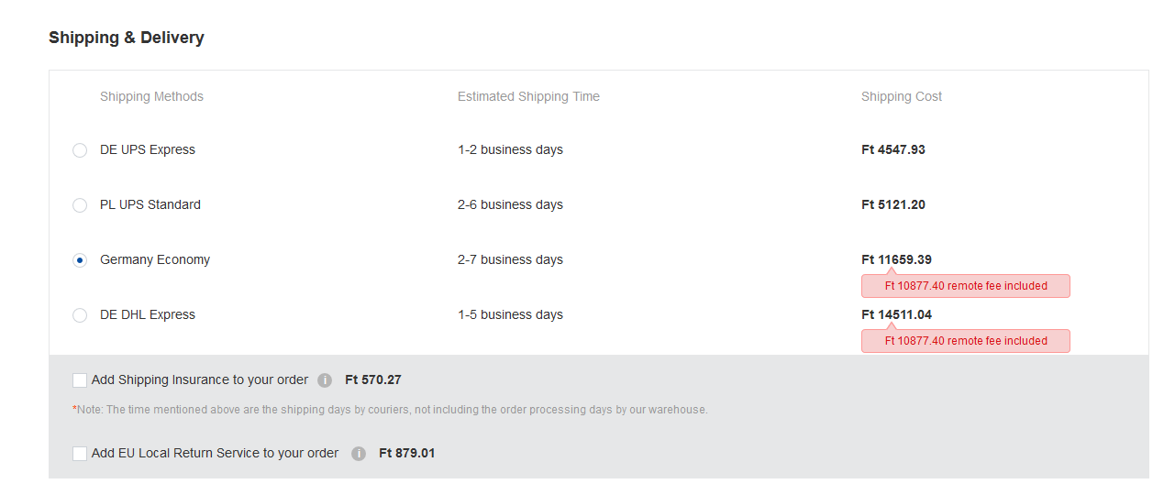Image resolution: width=1175 pixels, height=495 pixels.
Task: Enable the Add Shipping Insurance checkbox
Action: click(80, 380)
